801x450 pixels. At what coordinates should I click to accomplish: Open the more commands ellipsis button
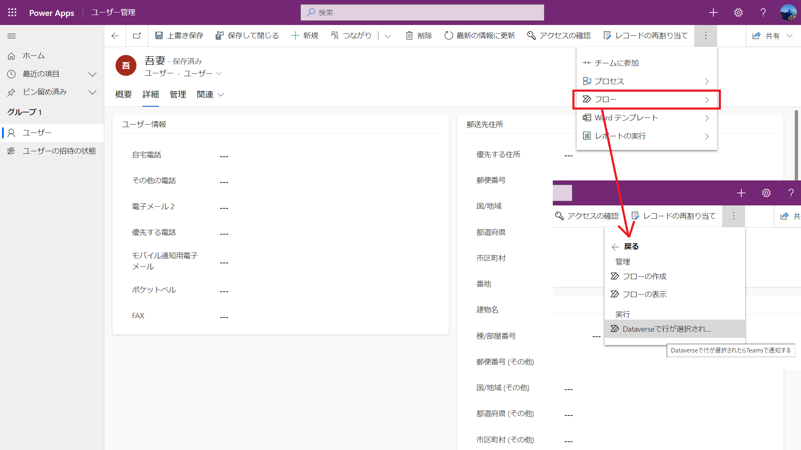[705, 36]
